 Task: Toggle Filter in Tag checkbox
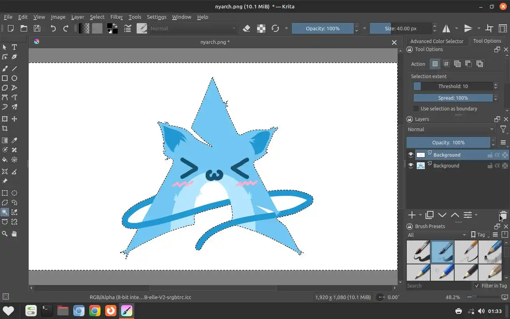[x=477, y=286]
